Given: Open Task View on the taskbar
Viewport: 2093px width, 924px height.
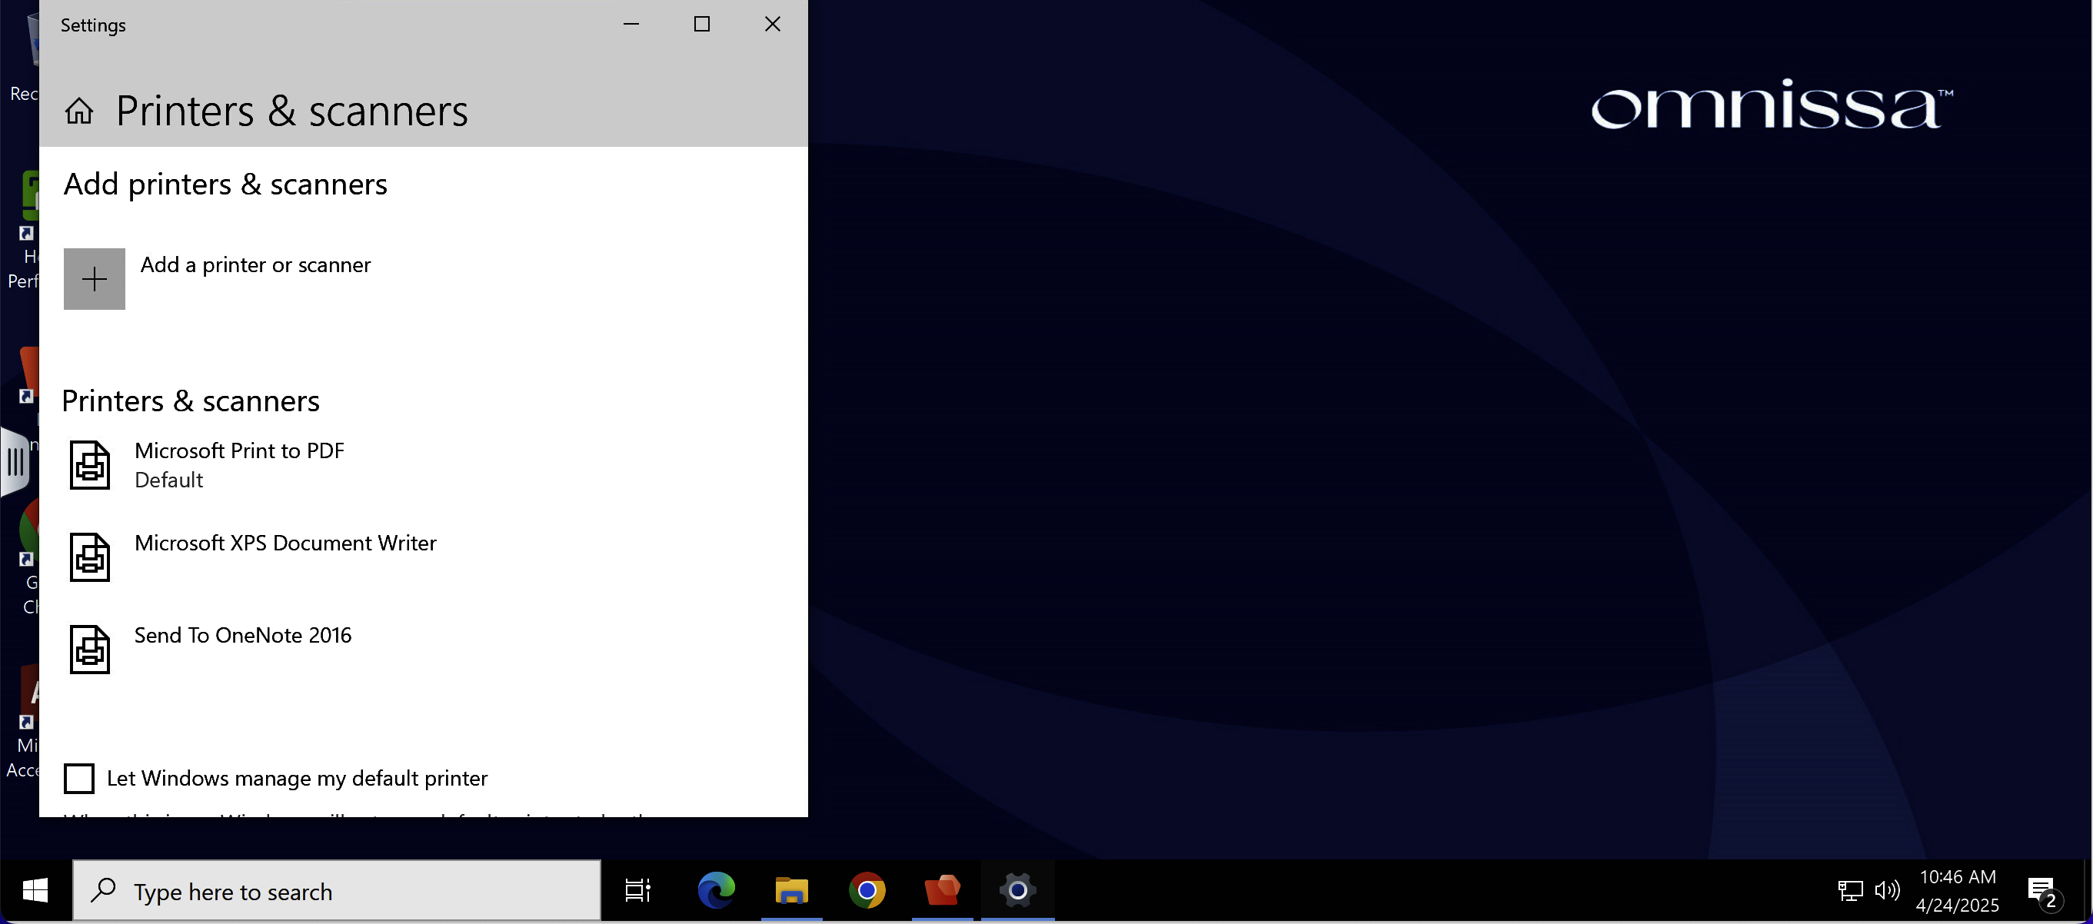Looking at the screenshot, I should click(x=637, y=891).
